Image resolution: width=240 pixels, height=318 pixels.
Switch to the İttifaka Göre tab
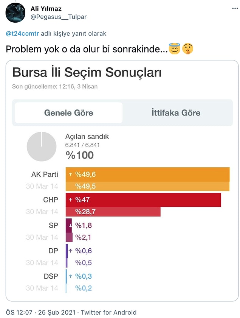coord(176,113)
